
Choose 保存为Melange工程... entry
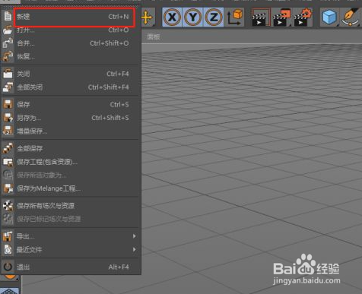tap(71, 188)
